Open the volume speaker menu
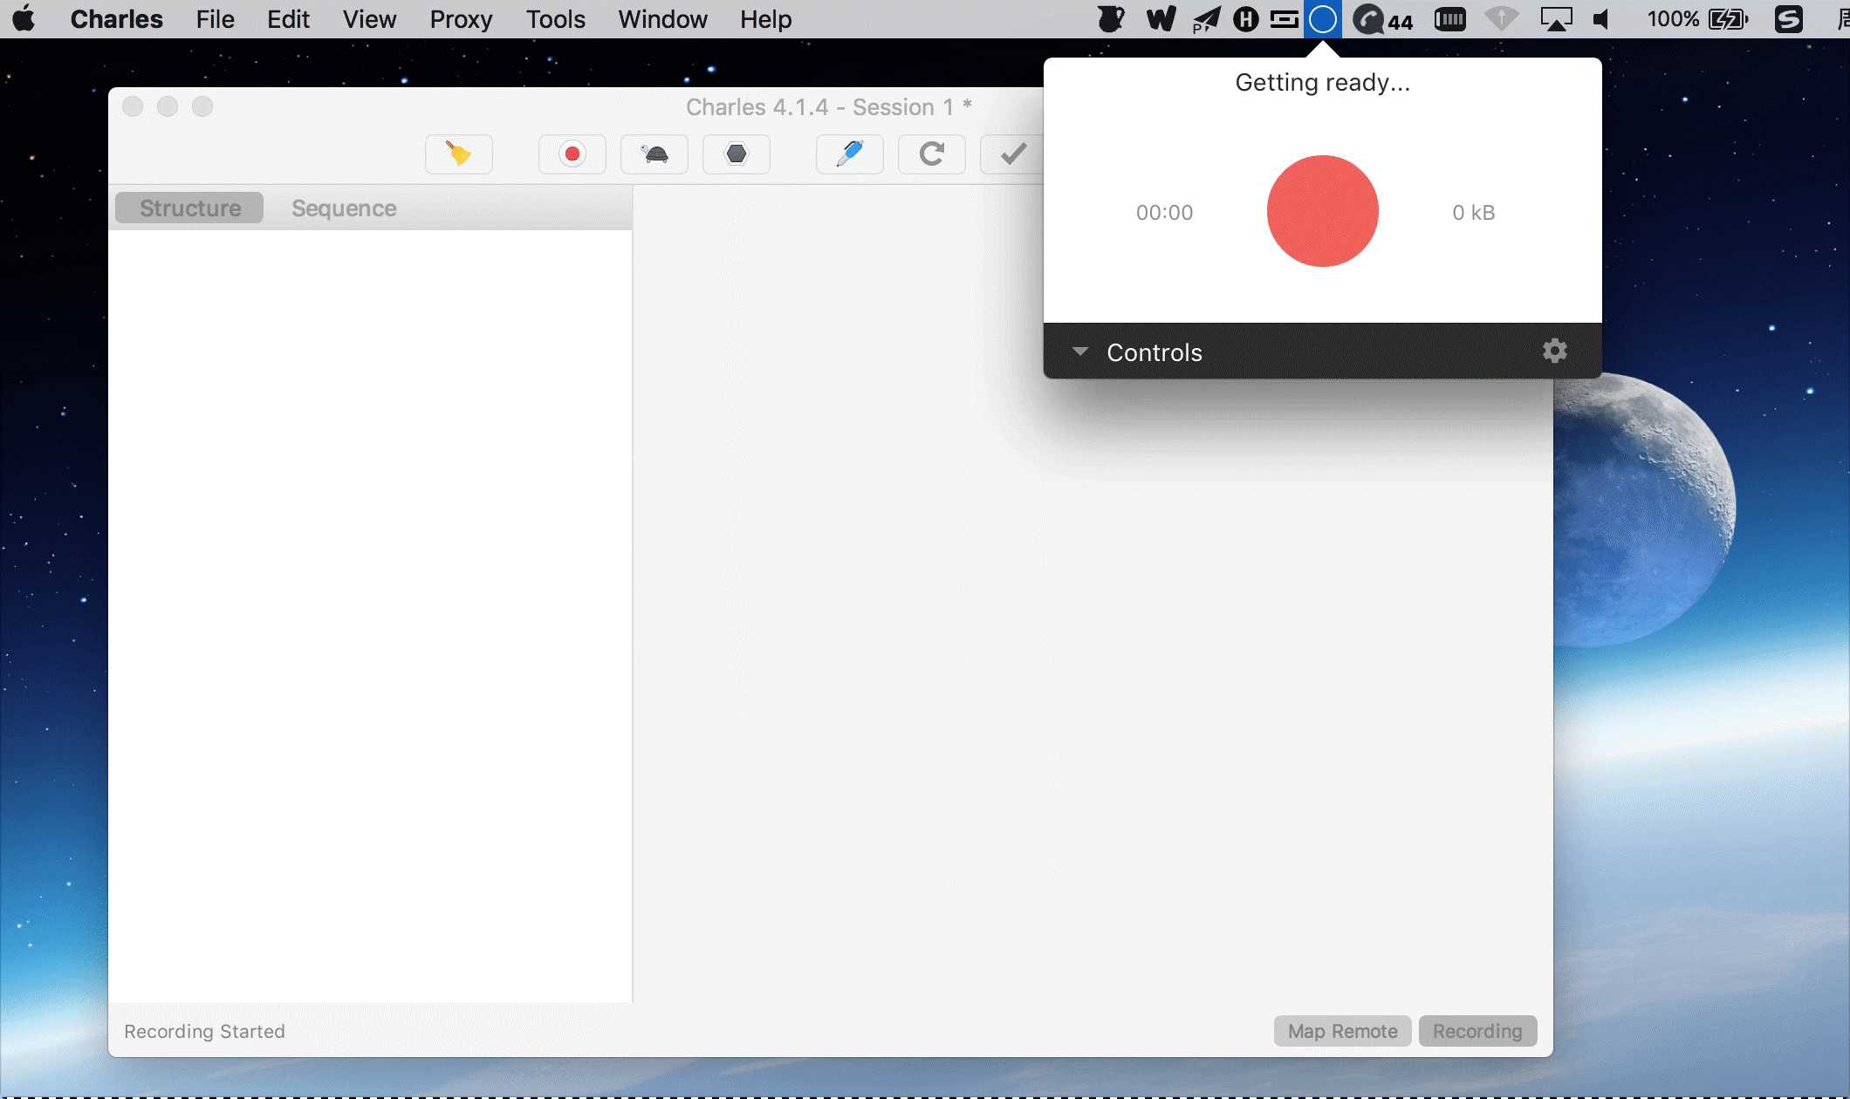Screen dimensions: 1850x1099 (x=1601, y=18)
